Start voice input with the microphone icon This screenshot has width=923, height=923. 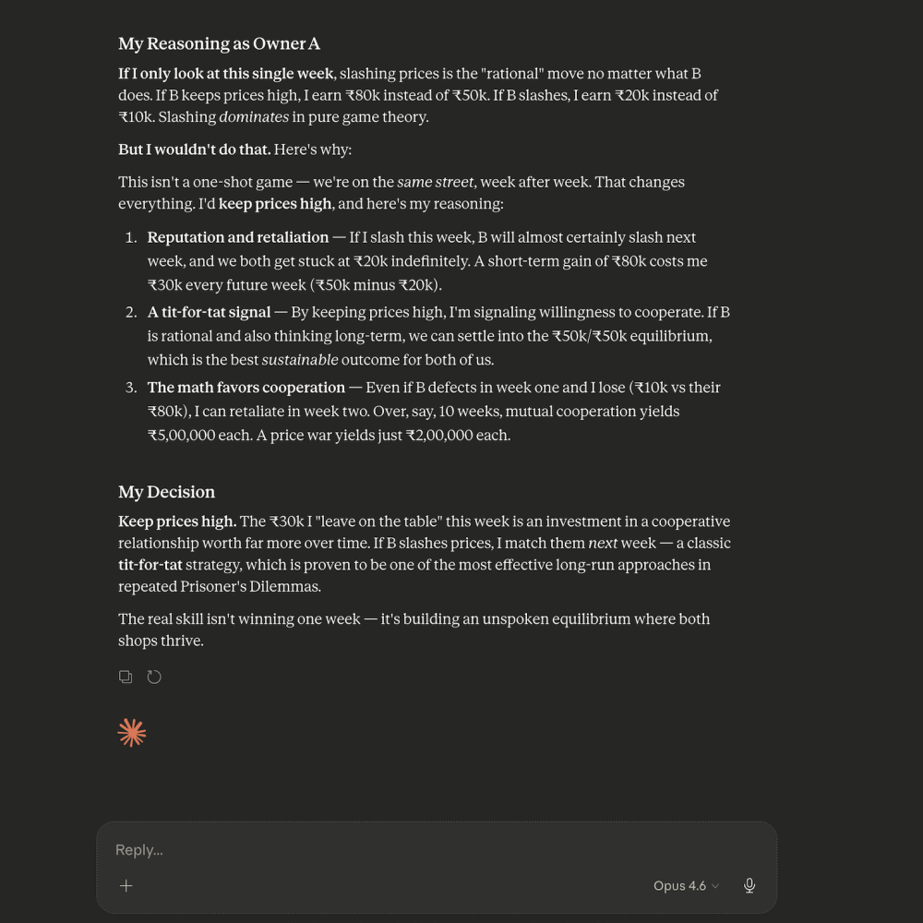pyautogui.click(x=749, y=886)
